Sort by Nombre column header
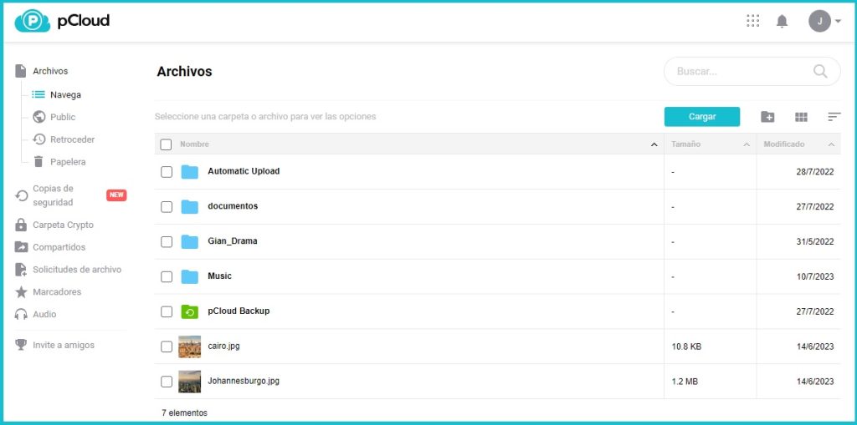857x425 pixels. [x=194, y=144]
